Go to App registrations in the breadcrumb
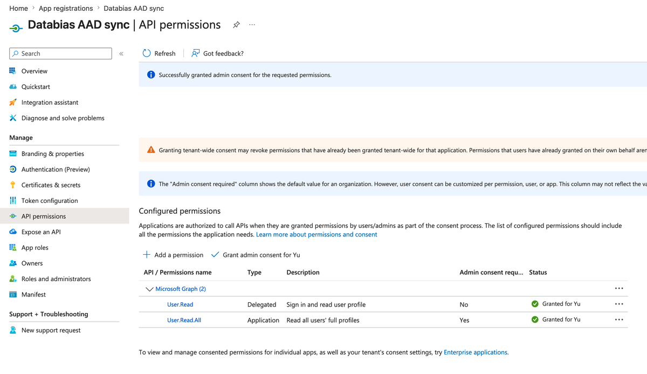The width and height of the screenshot is (647, 374). (66, 8)
